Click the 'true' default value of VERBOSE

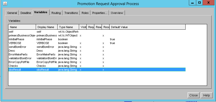click(x=112, y=43)
